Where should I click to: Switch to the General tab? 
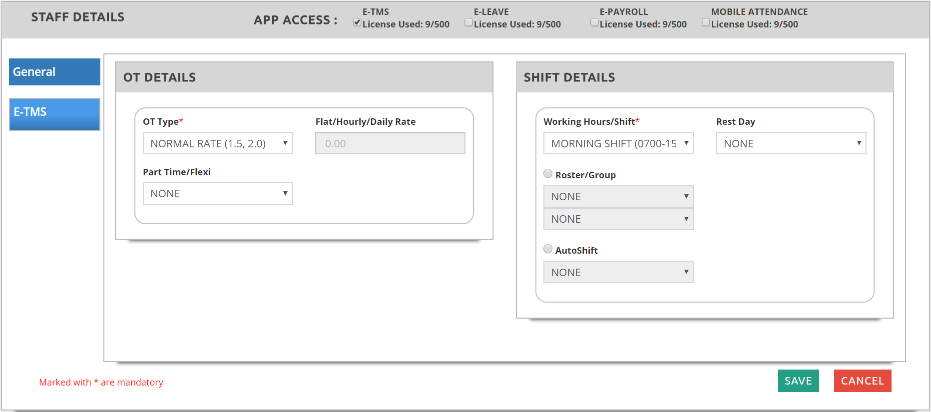[54, 72]
